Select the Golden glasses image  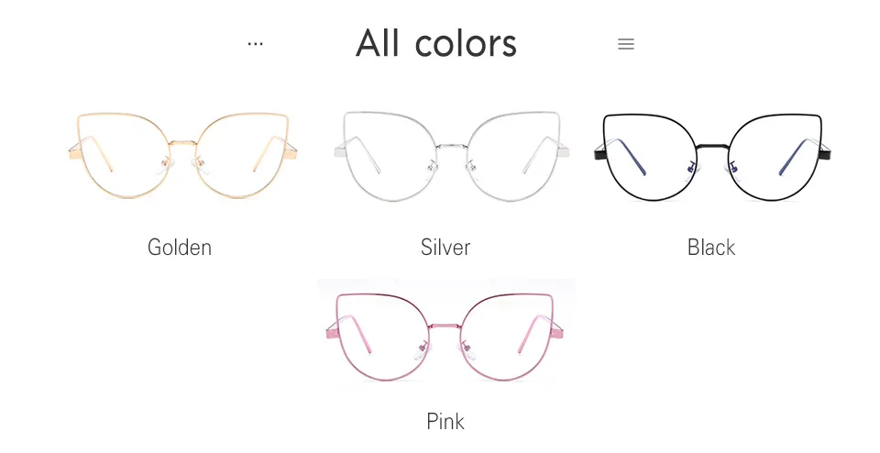click(183, 156)
